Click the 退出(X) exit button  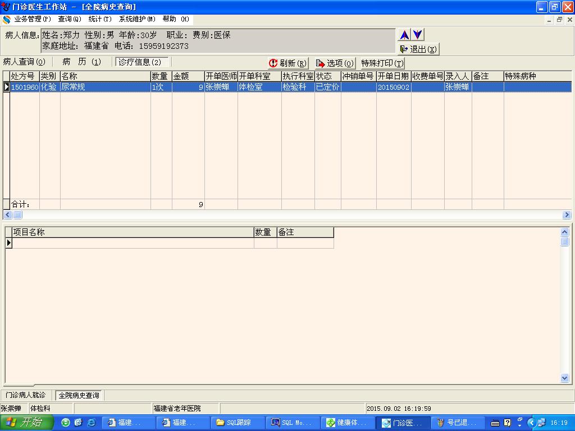[x=418, y=49]
